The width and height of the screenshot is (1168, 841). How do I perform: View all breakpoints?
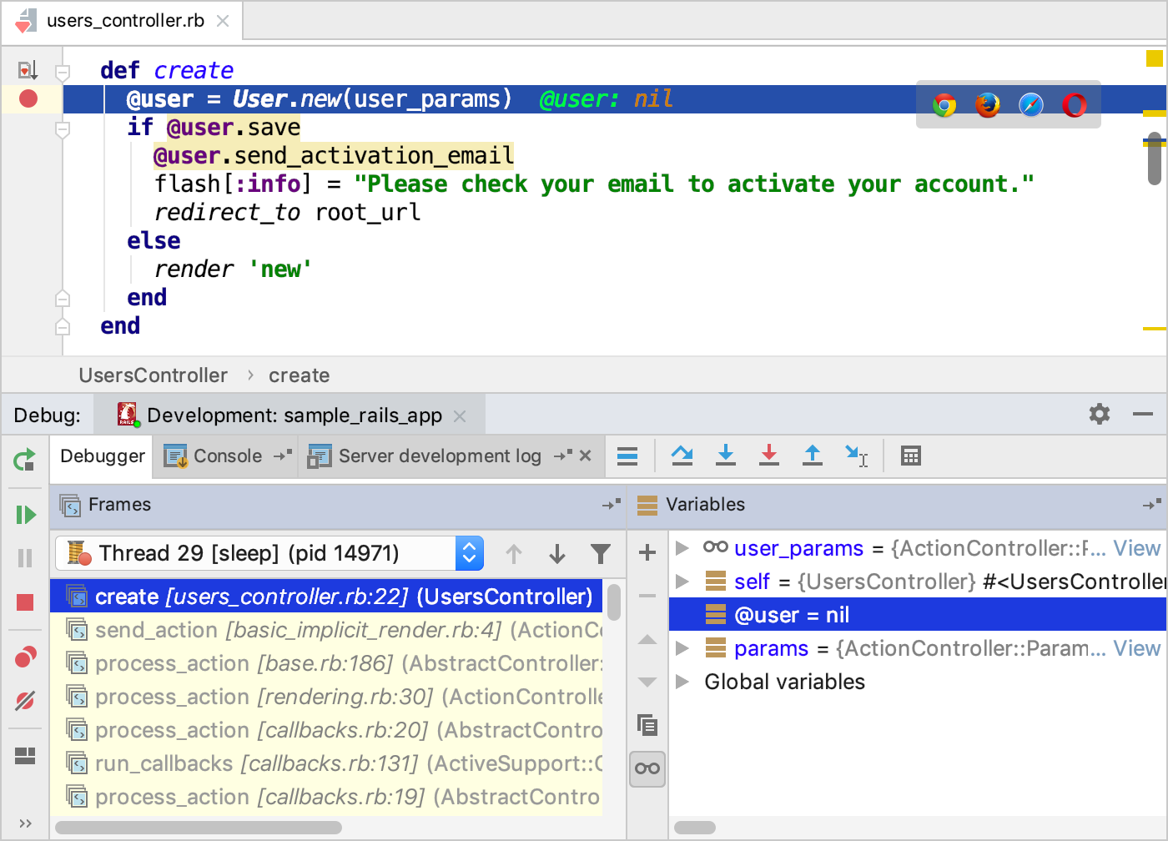25,657
